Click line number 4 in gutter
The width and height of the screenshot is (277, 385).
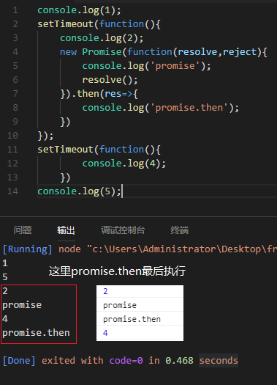tap(15, 52)
